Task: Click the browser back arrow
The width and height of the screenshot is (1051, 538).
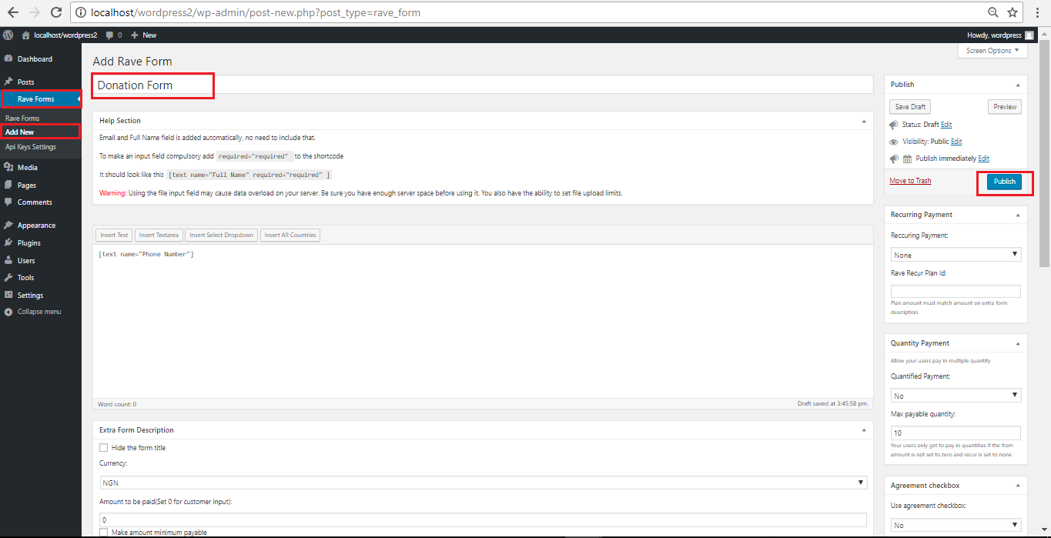Action: [12, 12]
